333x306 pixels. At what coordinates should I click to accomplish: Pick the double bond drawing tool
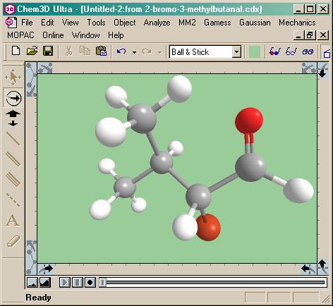tap(13, 159)
